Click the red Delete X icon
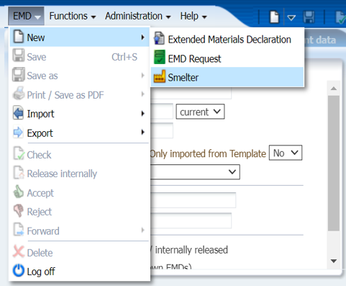 click(19, 251)
